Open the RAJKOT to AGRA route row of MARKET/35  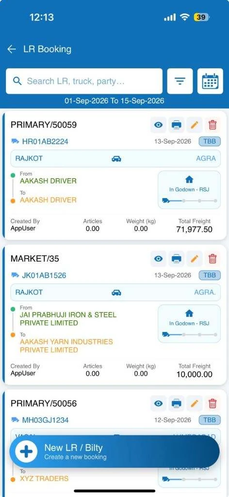click(115, 292)
